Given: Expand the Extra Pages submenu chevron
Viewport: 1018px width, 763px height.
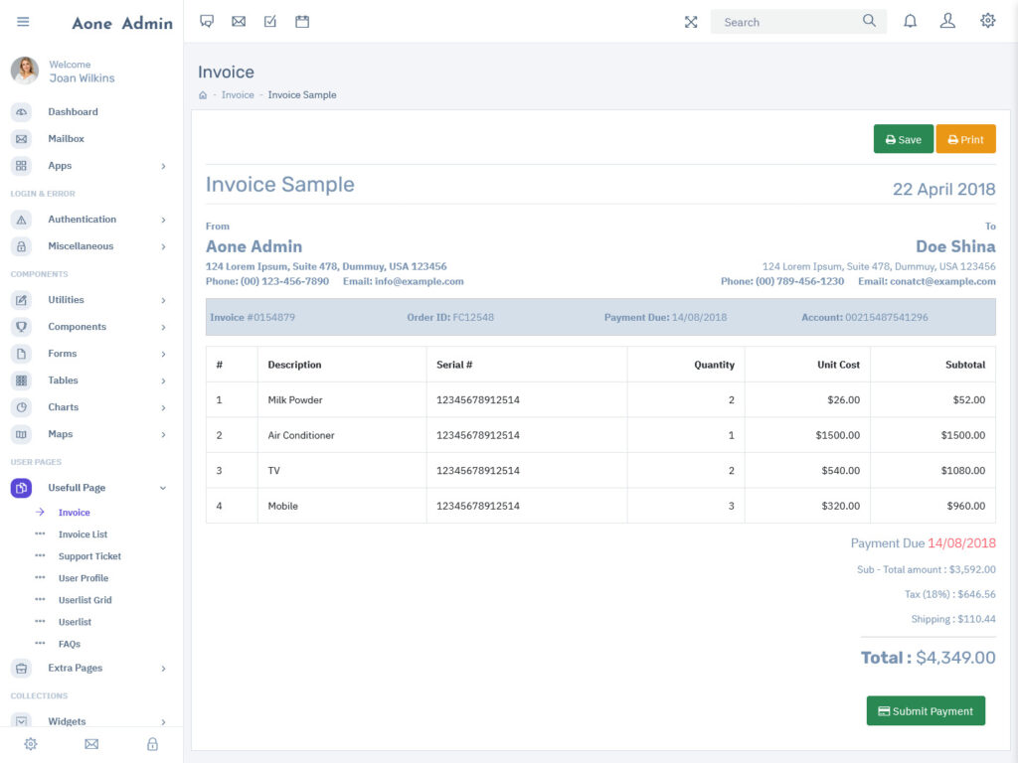Looking at the screenshot, I should (x=163, y=669).
